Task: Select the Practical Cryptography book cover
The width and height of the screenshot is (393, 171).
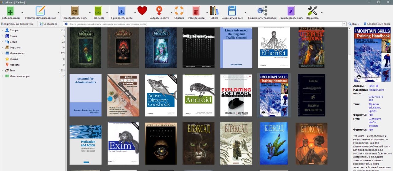Action: 199,48
